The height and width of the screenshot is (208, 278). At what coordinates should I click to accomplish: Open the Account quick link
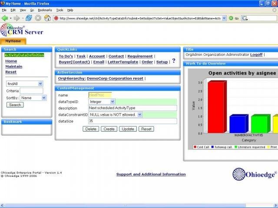tap(97, 56)
